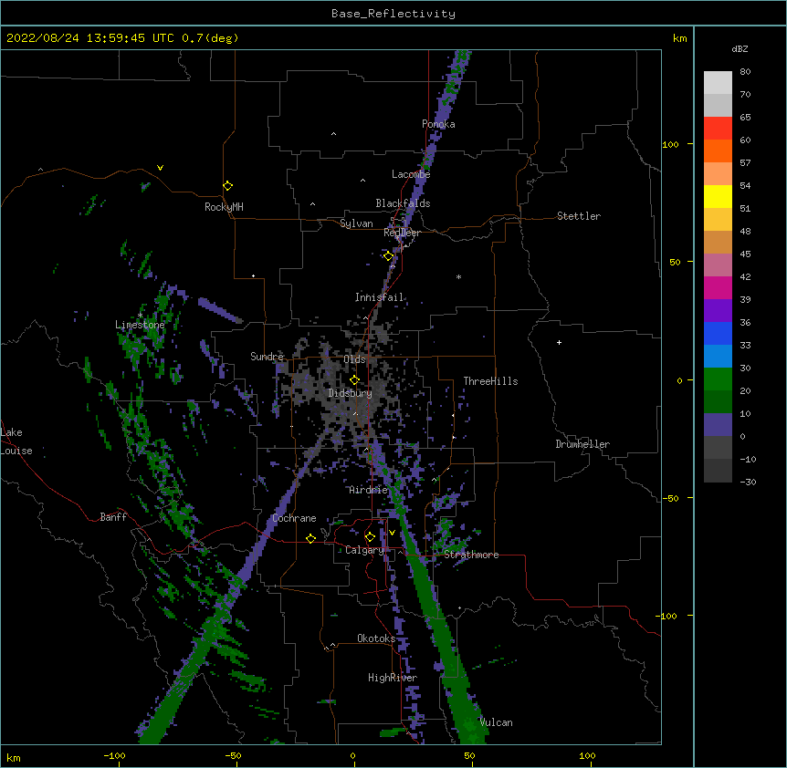Viewport: 787px width, 768px height.
Task: Pick the red 60–65 dBZ legend swatch
Action: pyautogui.click(x=718, y=128)
